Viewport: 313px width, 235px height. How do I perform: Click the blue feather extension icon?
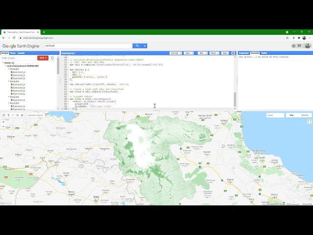pyautogui.click(x=293, y=38)
